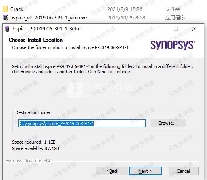Click the 应用程序 type cell
Image resolution: width=207 pixels, height=180 pixels.
[x=175, y=18]
